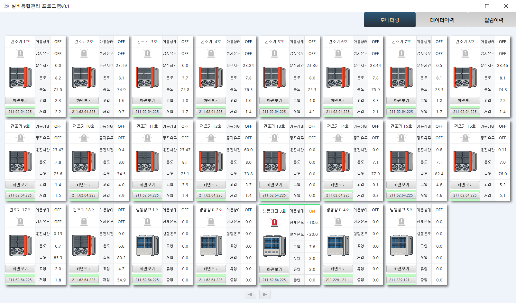Click the 냉동창고 5호 freezer unit icon
Screen dimensions: 516x303
coord(401,245)
